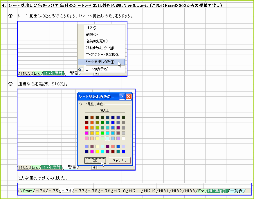
Task: Select 挿入 from the context menu
Action: [x=93, y=27]
